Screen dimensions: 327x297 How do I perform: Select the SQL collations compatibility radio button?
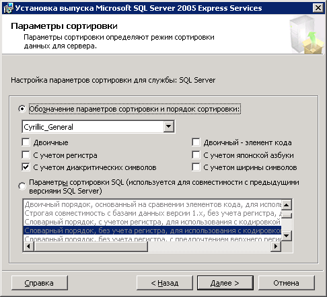click(22, 186)
